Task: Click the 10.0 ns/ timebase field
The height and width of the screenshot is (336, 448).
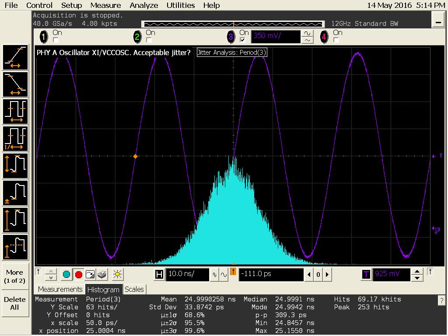Action: pyautogui.click(x=187, y=275)
